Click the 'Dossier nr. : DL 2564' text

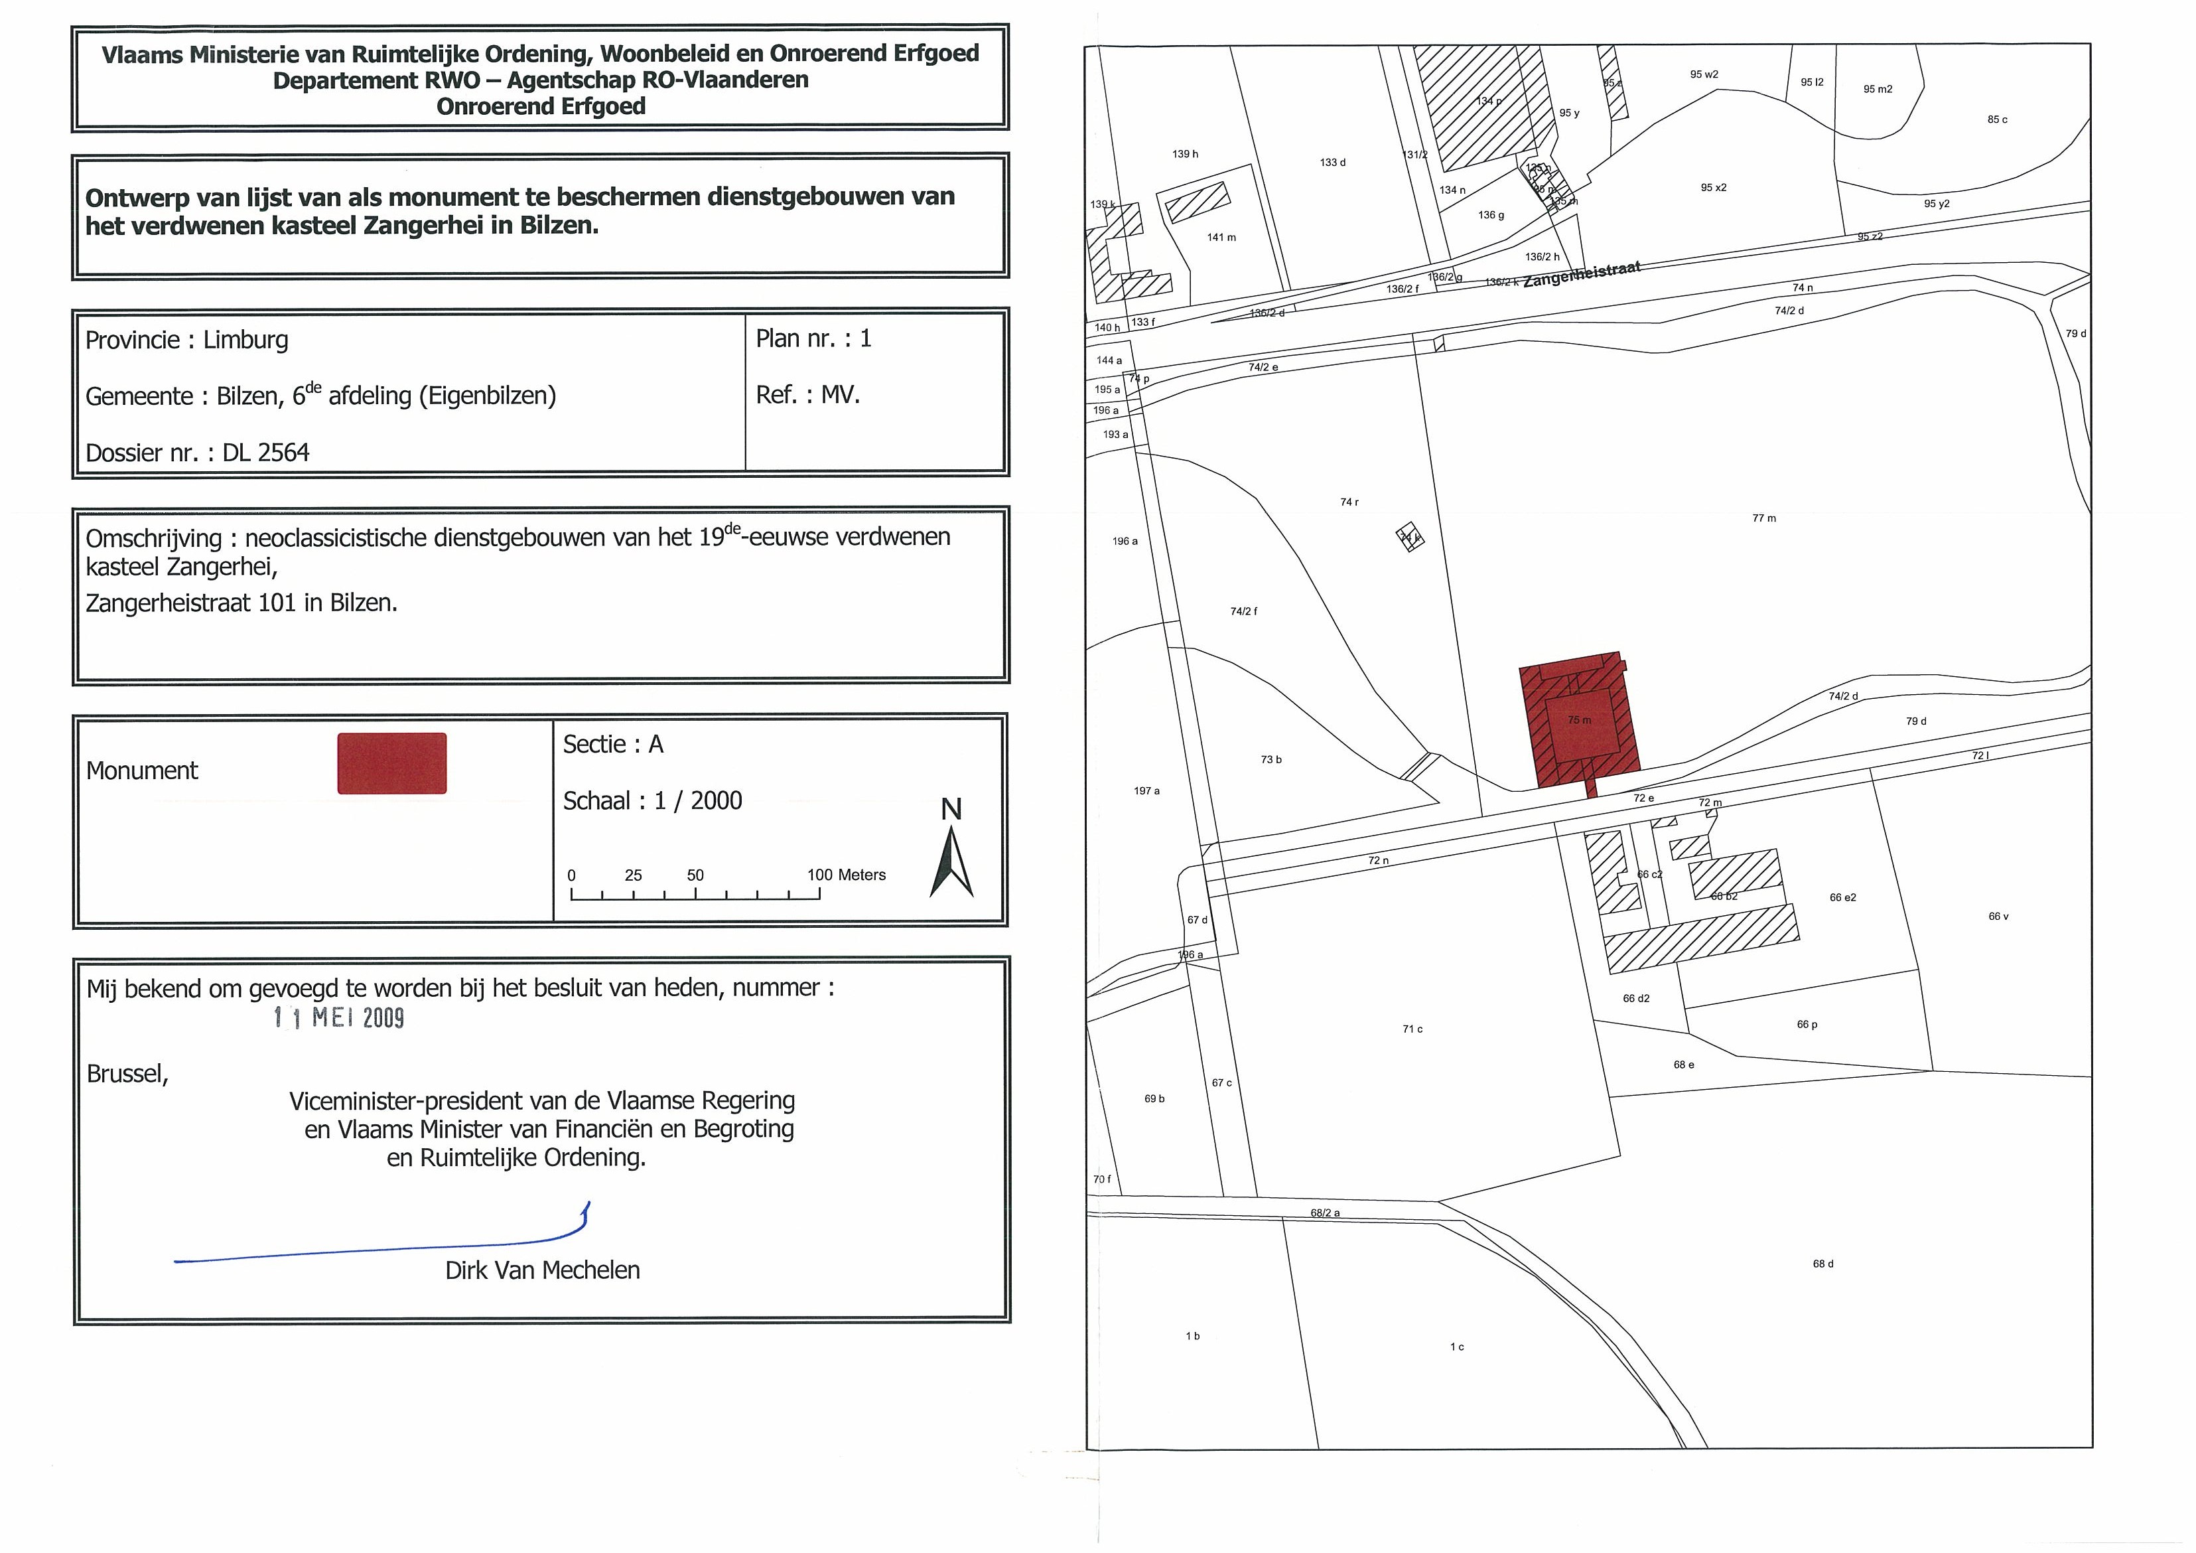point(197,453)
